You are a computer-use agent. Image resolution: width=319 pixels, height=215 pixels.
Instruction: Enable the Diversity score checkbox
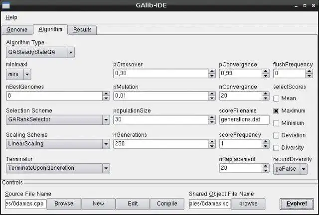coord(277,148)
